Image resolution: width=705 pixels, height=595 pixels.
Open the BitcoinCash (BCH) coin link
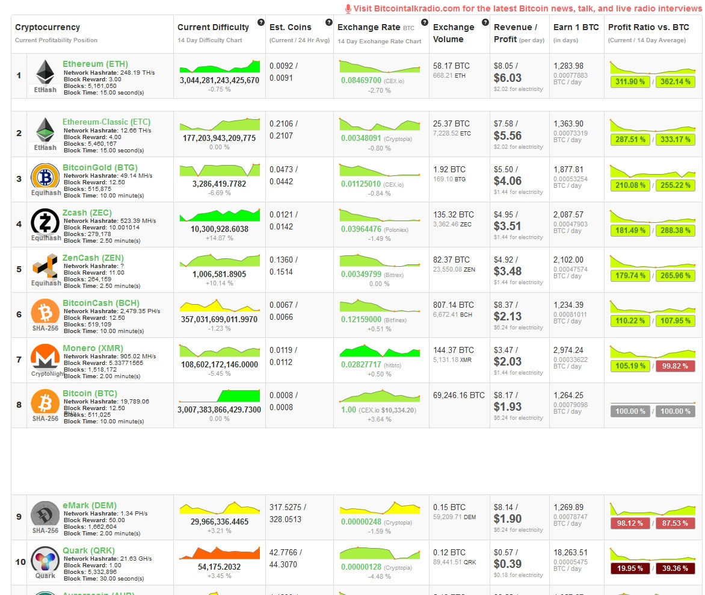coord(101,303)
